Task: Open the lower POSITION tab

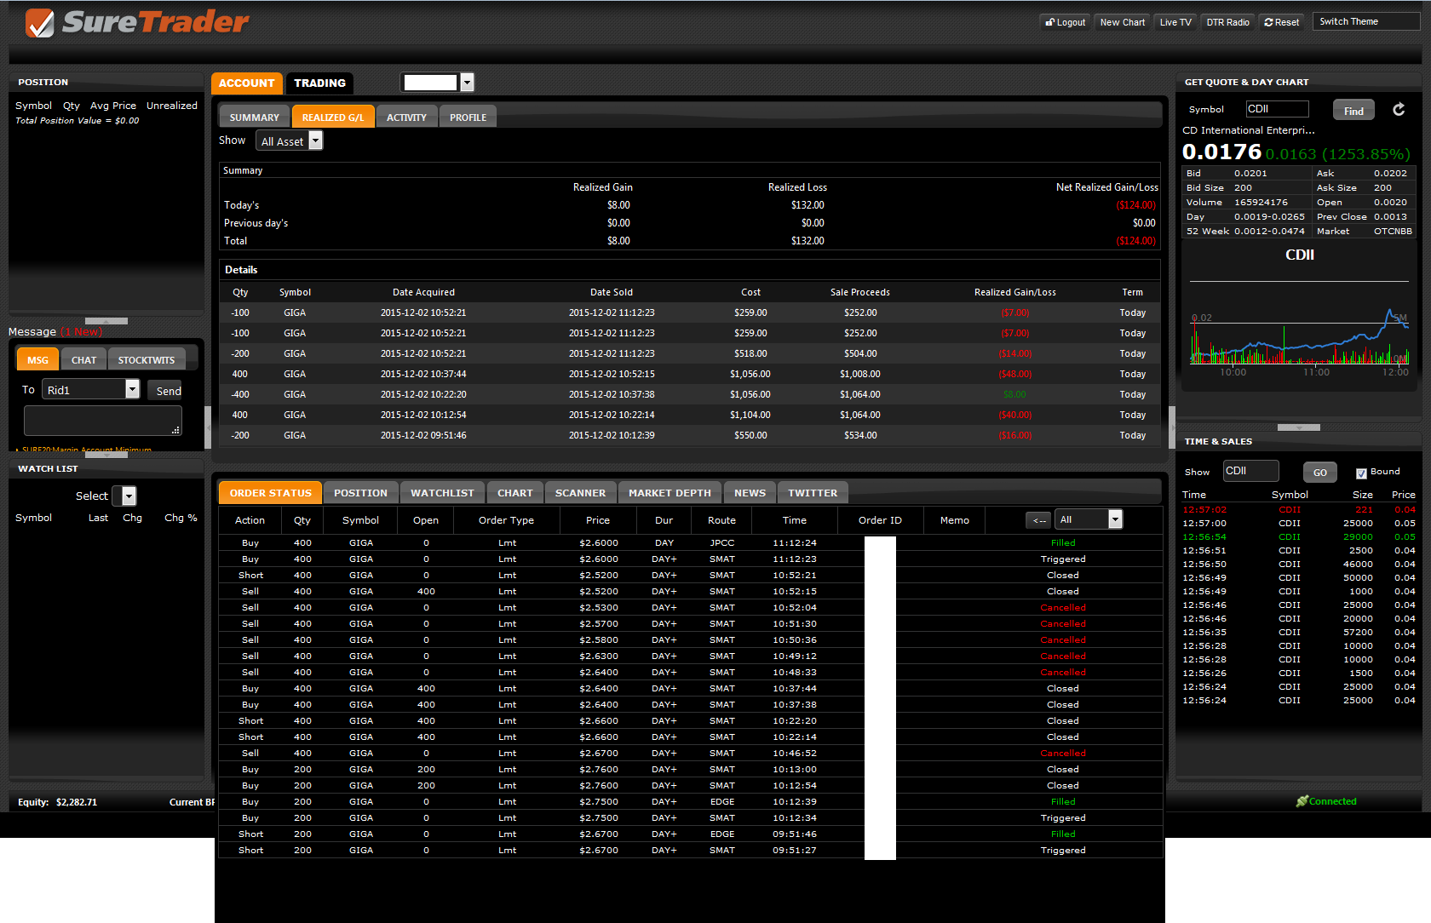Action: (x=360, y=493)
